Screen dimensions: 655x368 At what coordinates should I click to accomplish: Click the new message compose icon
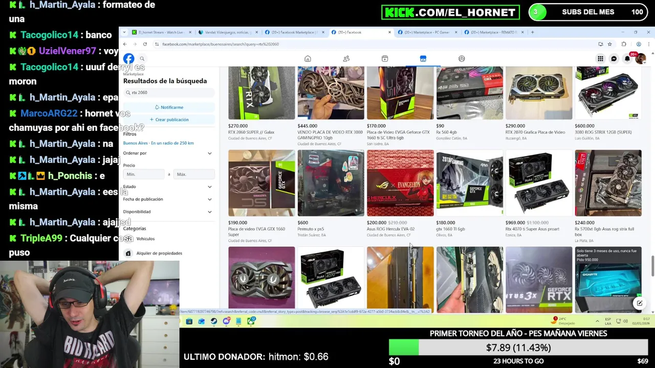tap(639, 304)
